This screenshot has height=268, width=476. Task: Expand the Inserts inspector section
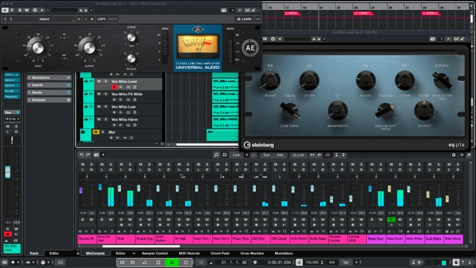pyautogui.click(x=49, y=85)
